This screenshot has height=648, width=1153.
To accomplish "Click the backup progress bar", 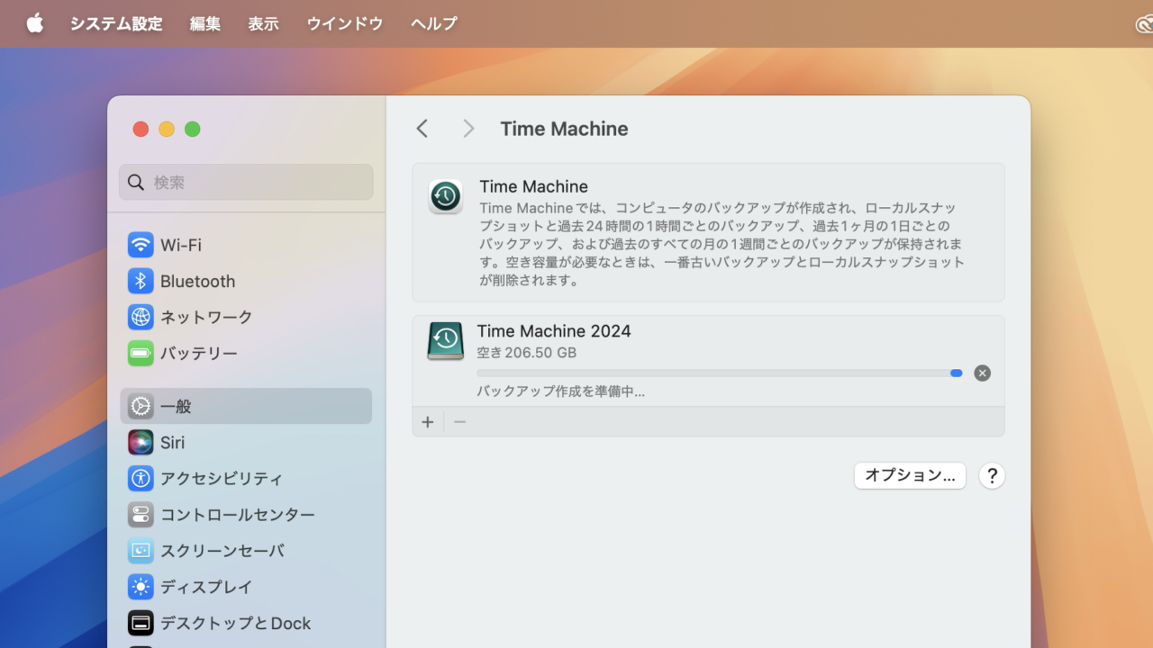I will [720, 373].
